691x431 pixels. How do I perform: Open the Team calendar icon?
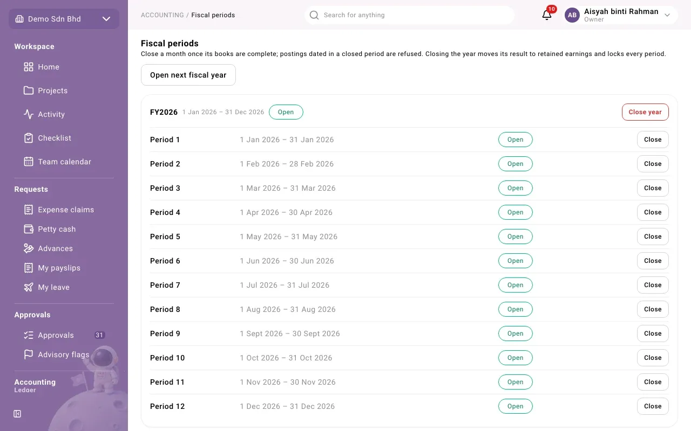coord(29,162)
